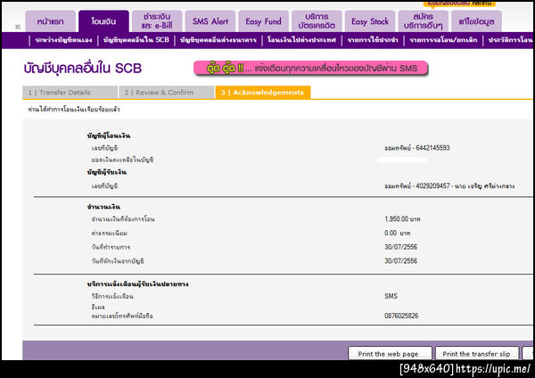The height and width of the screenshot is (378, 535).
Task: Click the fee value 0.00 บาท
Action: [x=398, y=233]
